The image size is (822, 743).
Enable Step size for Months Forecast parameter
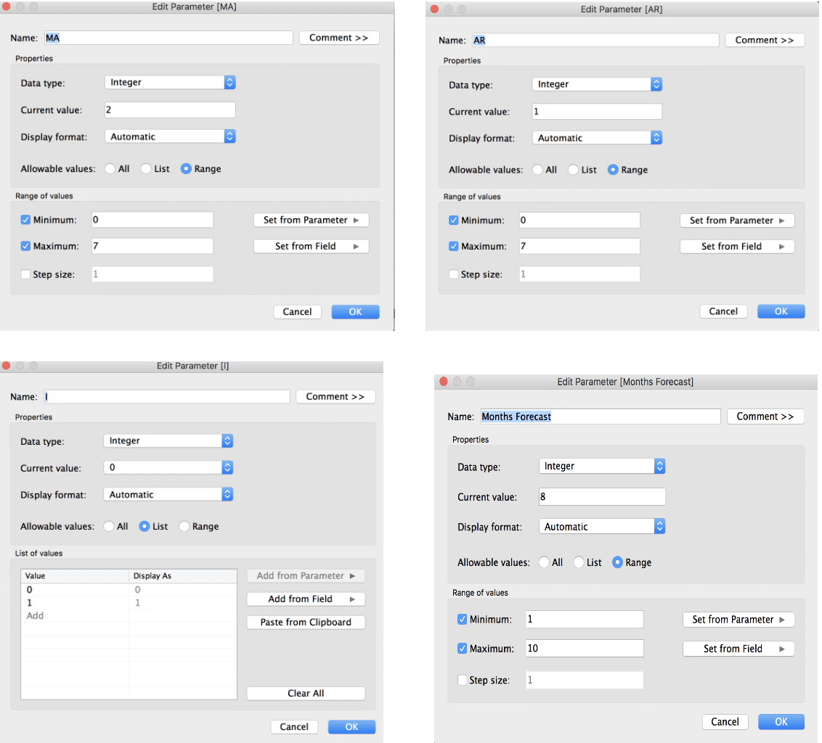(463, 680)
